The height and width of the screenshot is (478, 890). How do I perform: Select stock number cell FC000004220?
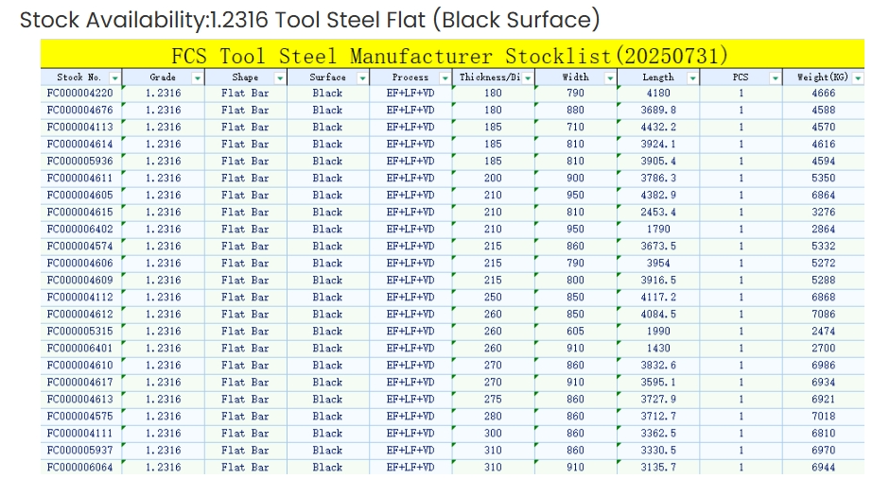coord(79,94)
